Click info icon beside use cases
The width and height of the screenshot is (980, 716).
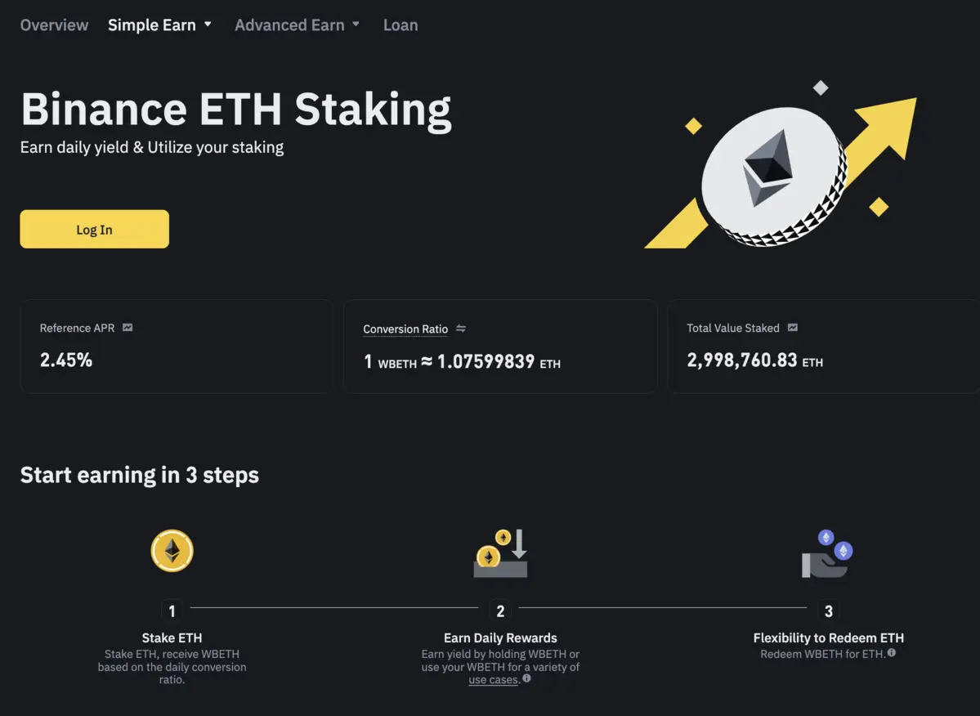tap(526, 678)
